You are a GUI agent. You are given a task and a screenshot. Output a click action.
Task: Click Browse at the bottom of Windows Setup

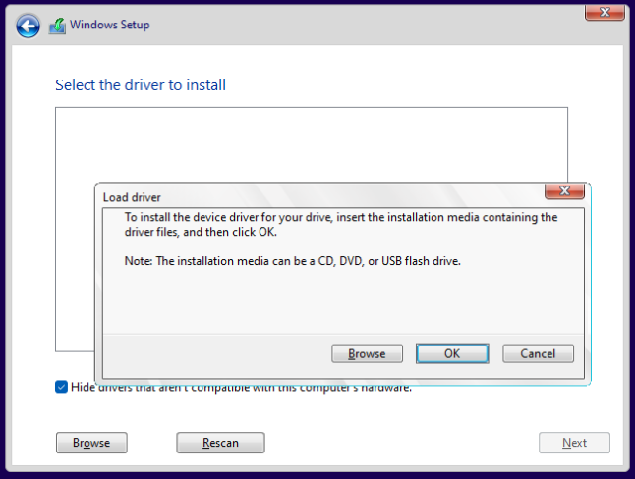coord(90,443)
